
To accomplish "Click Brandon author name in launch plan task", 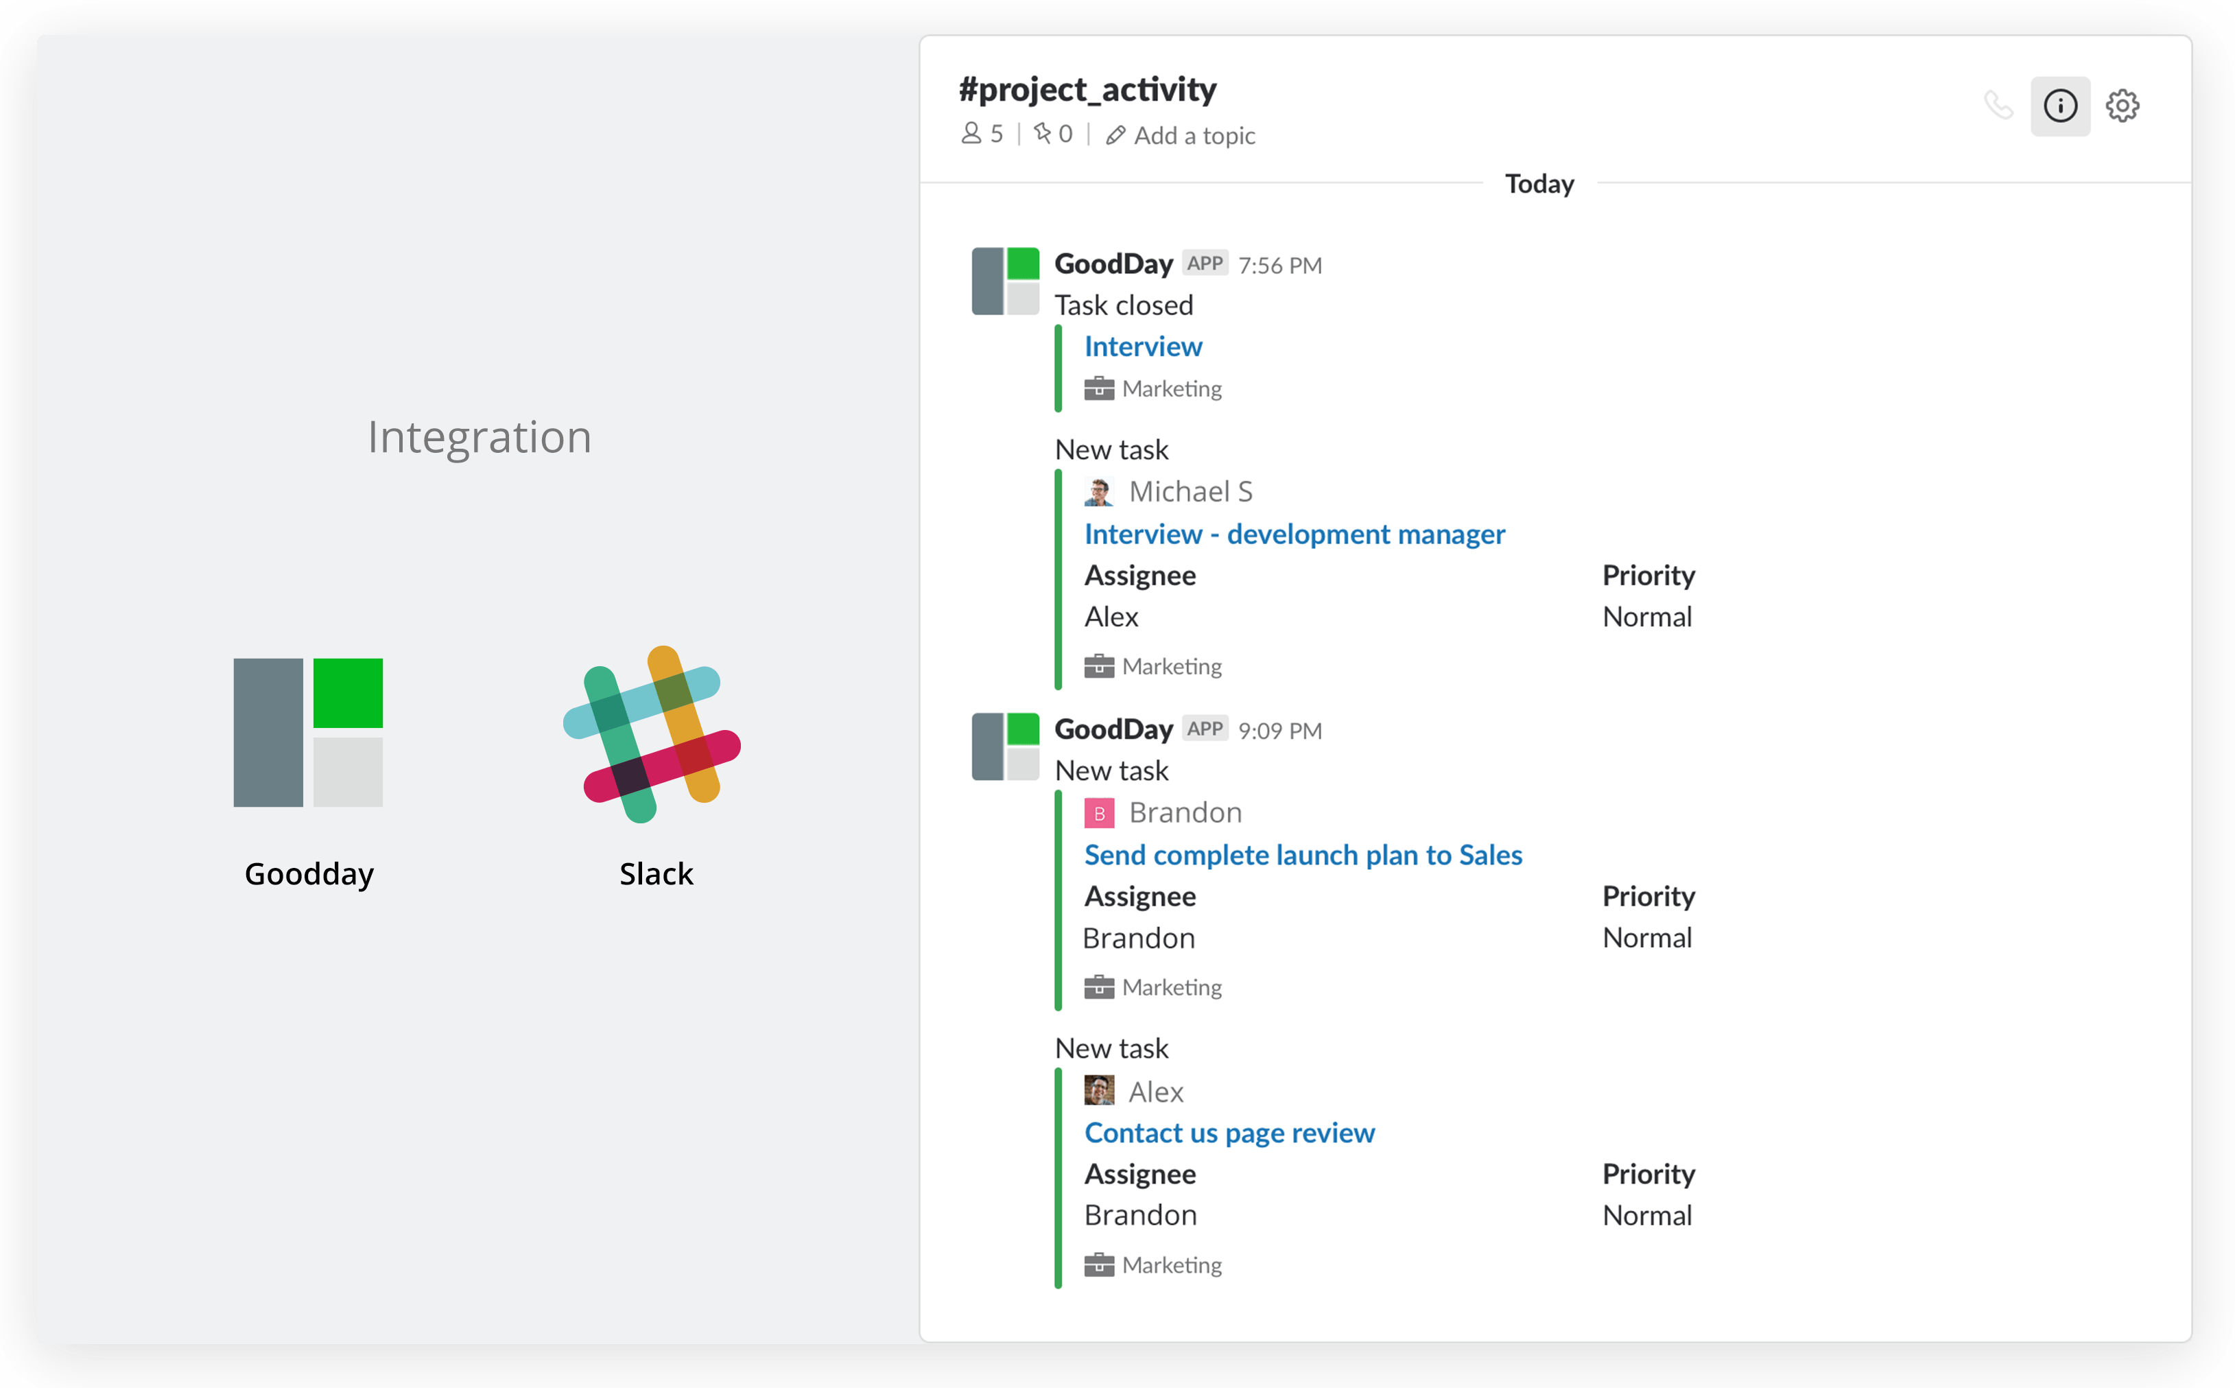I will tap(1185, 813).
